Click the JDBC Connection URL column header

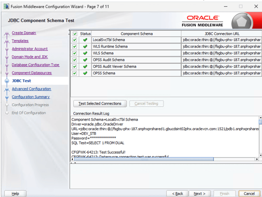tap(222, 34)
